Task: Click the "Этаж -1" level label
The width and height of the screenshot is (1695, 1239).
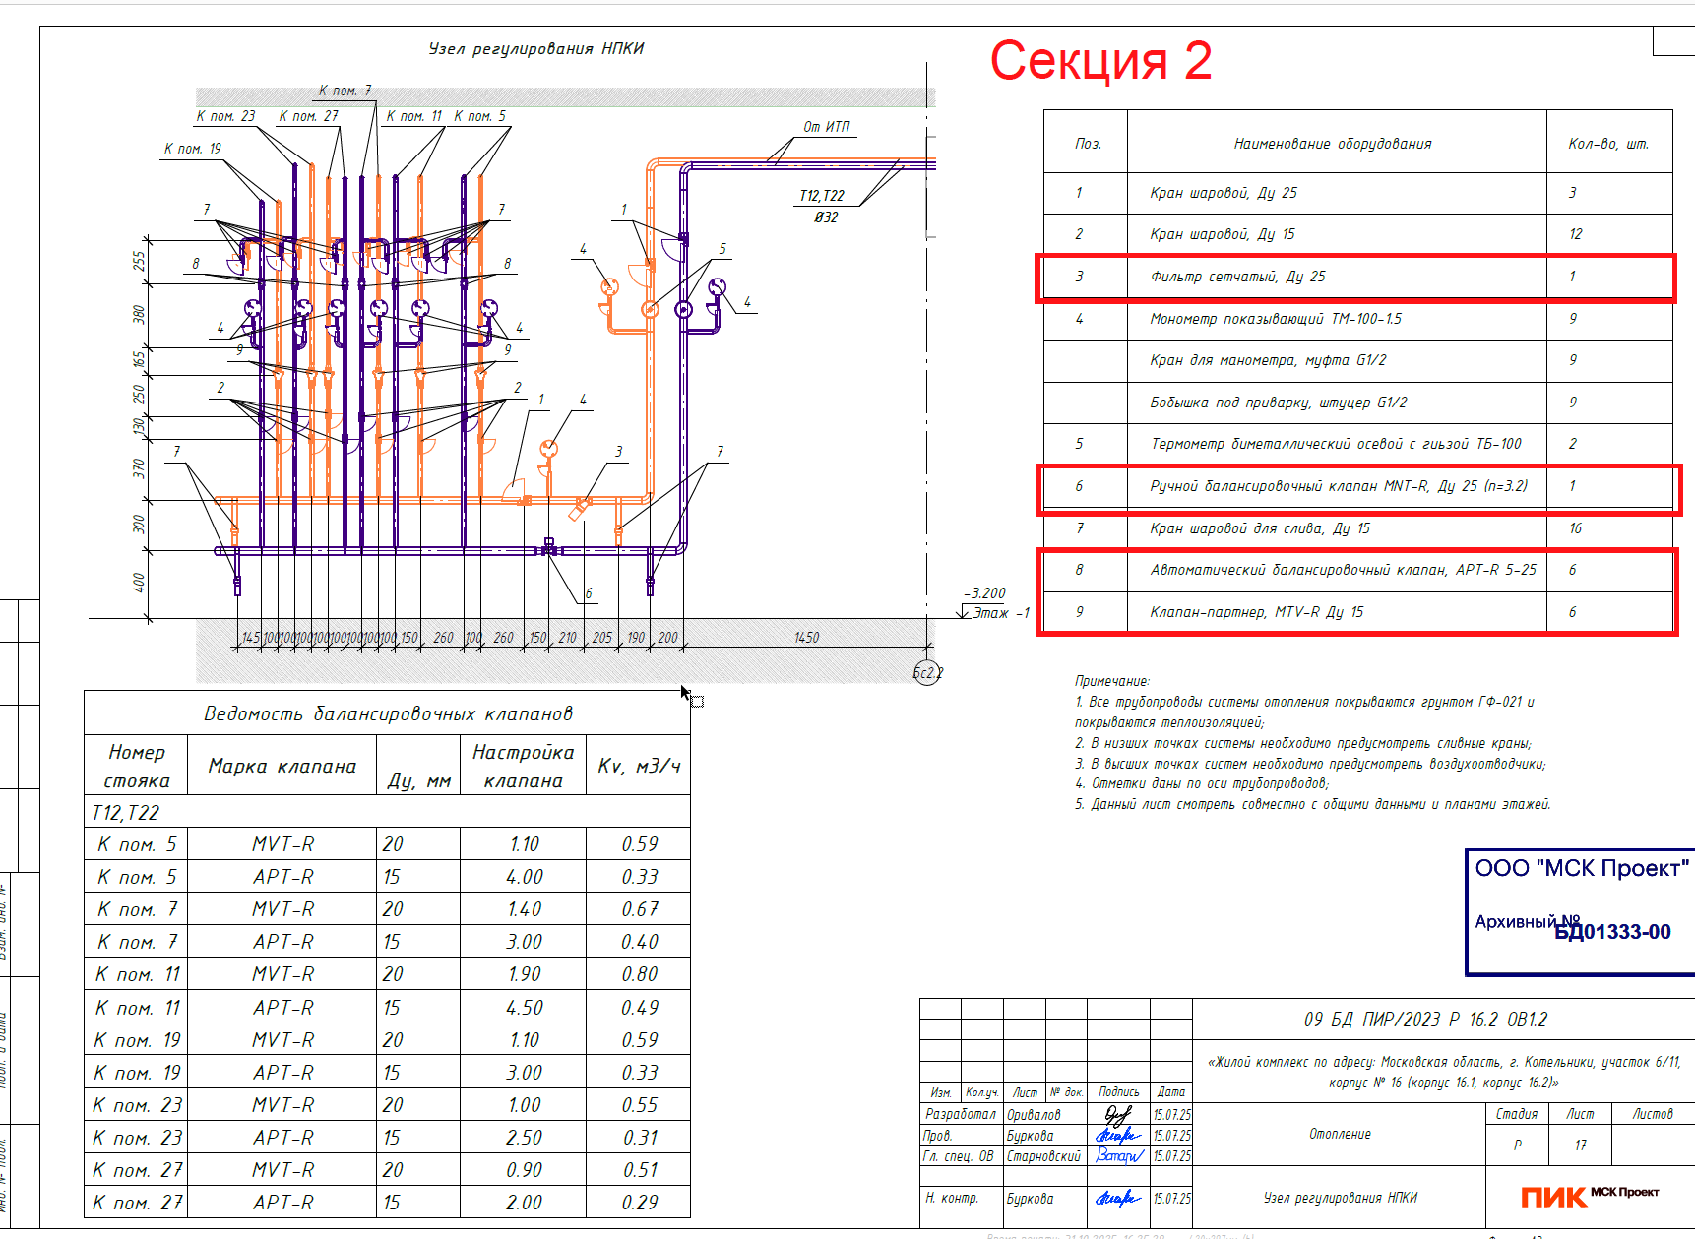Action: coord(1001,613)
